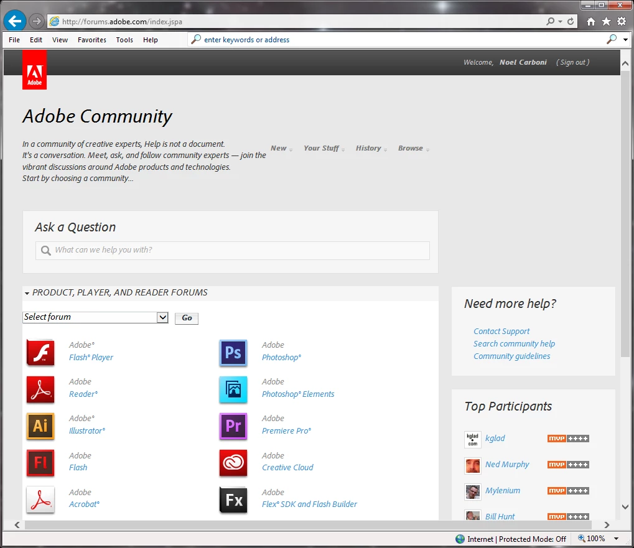Open Community guidelines link
The image size is (634, 548).
(511, 356)
